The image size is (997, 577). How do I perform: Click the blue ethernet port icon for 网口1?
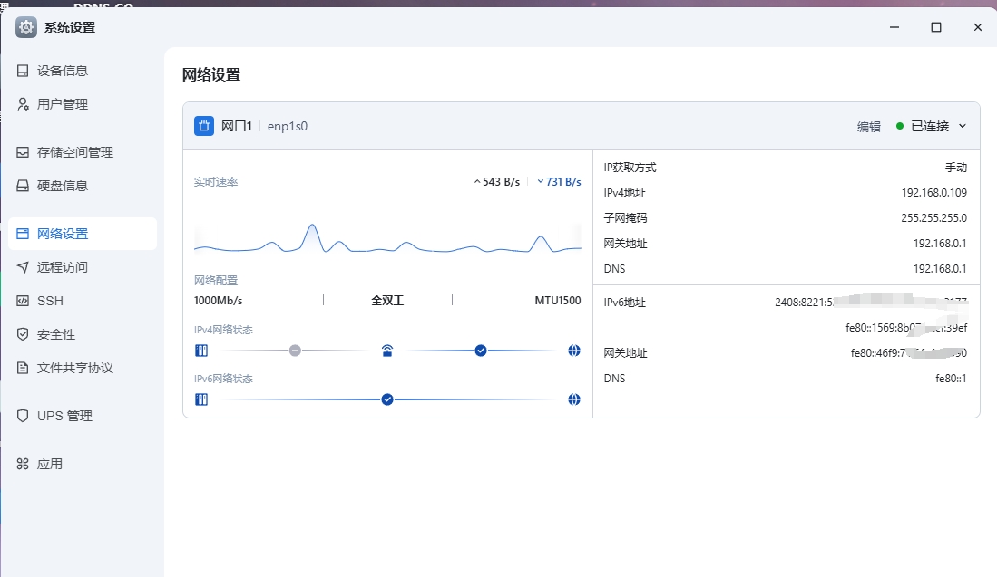click(204, 126)
